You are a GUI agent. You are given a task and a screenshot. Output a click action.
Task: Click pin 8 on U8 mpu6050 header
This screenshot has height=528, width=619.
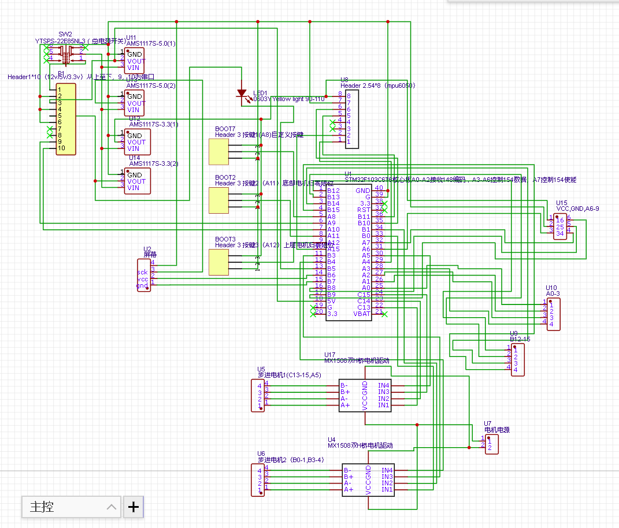349,96
